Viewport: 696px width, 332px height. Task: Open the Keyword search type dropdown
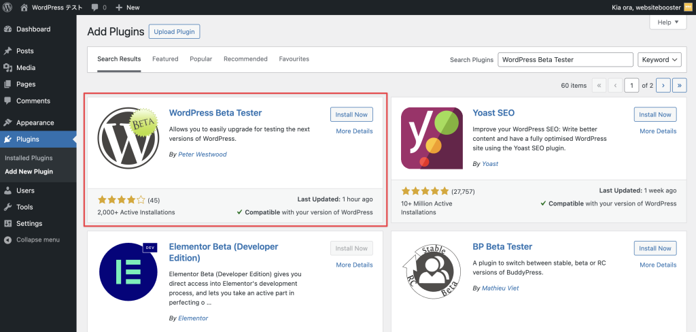pyautogui.click(x=659, y=60)
